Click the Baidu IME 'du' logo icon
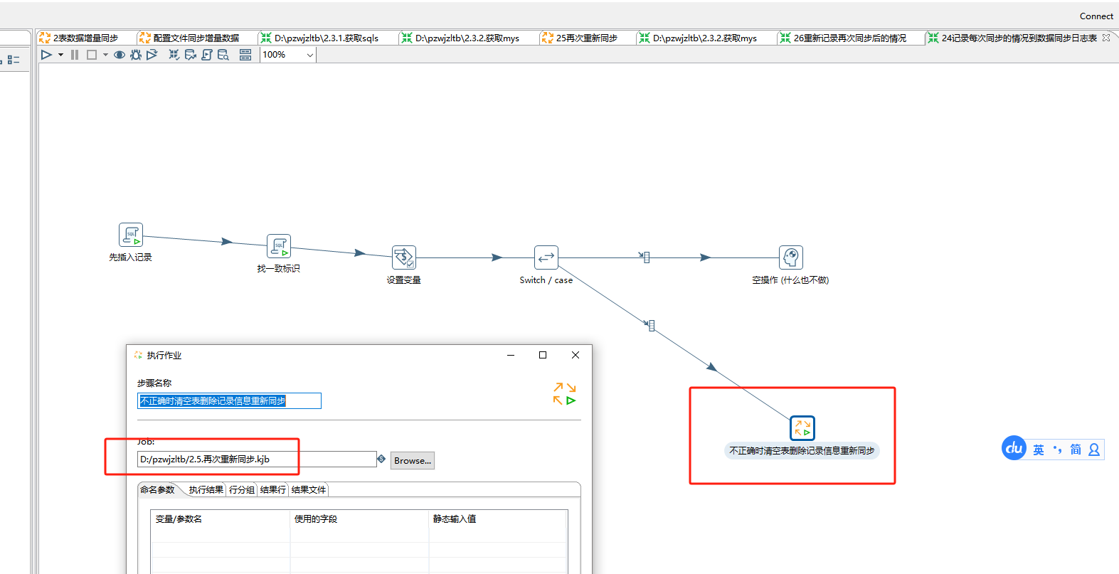 coord(1014,448)
